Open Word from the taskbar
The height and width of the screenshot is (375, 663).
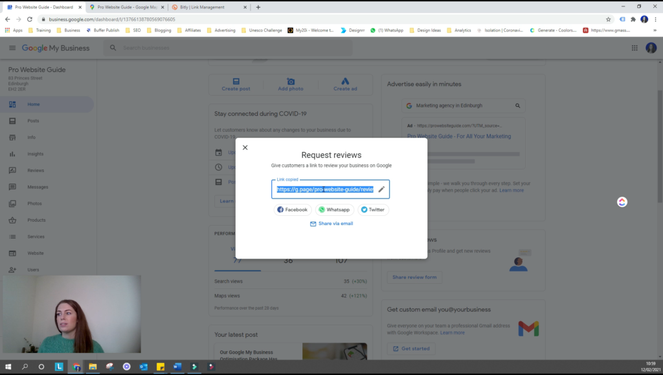pos(177,367)
